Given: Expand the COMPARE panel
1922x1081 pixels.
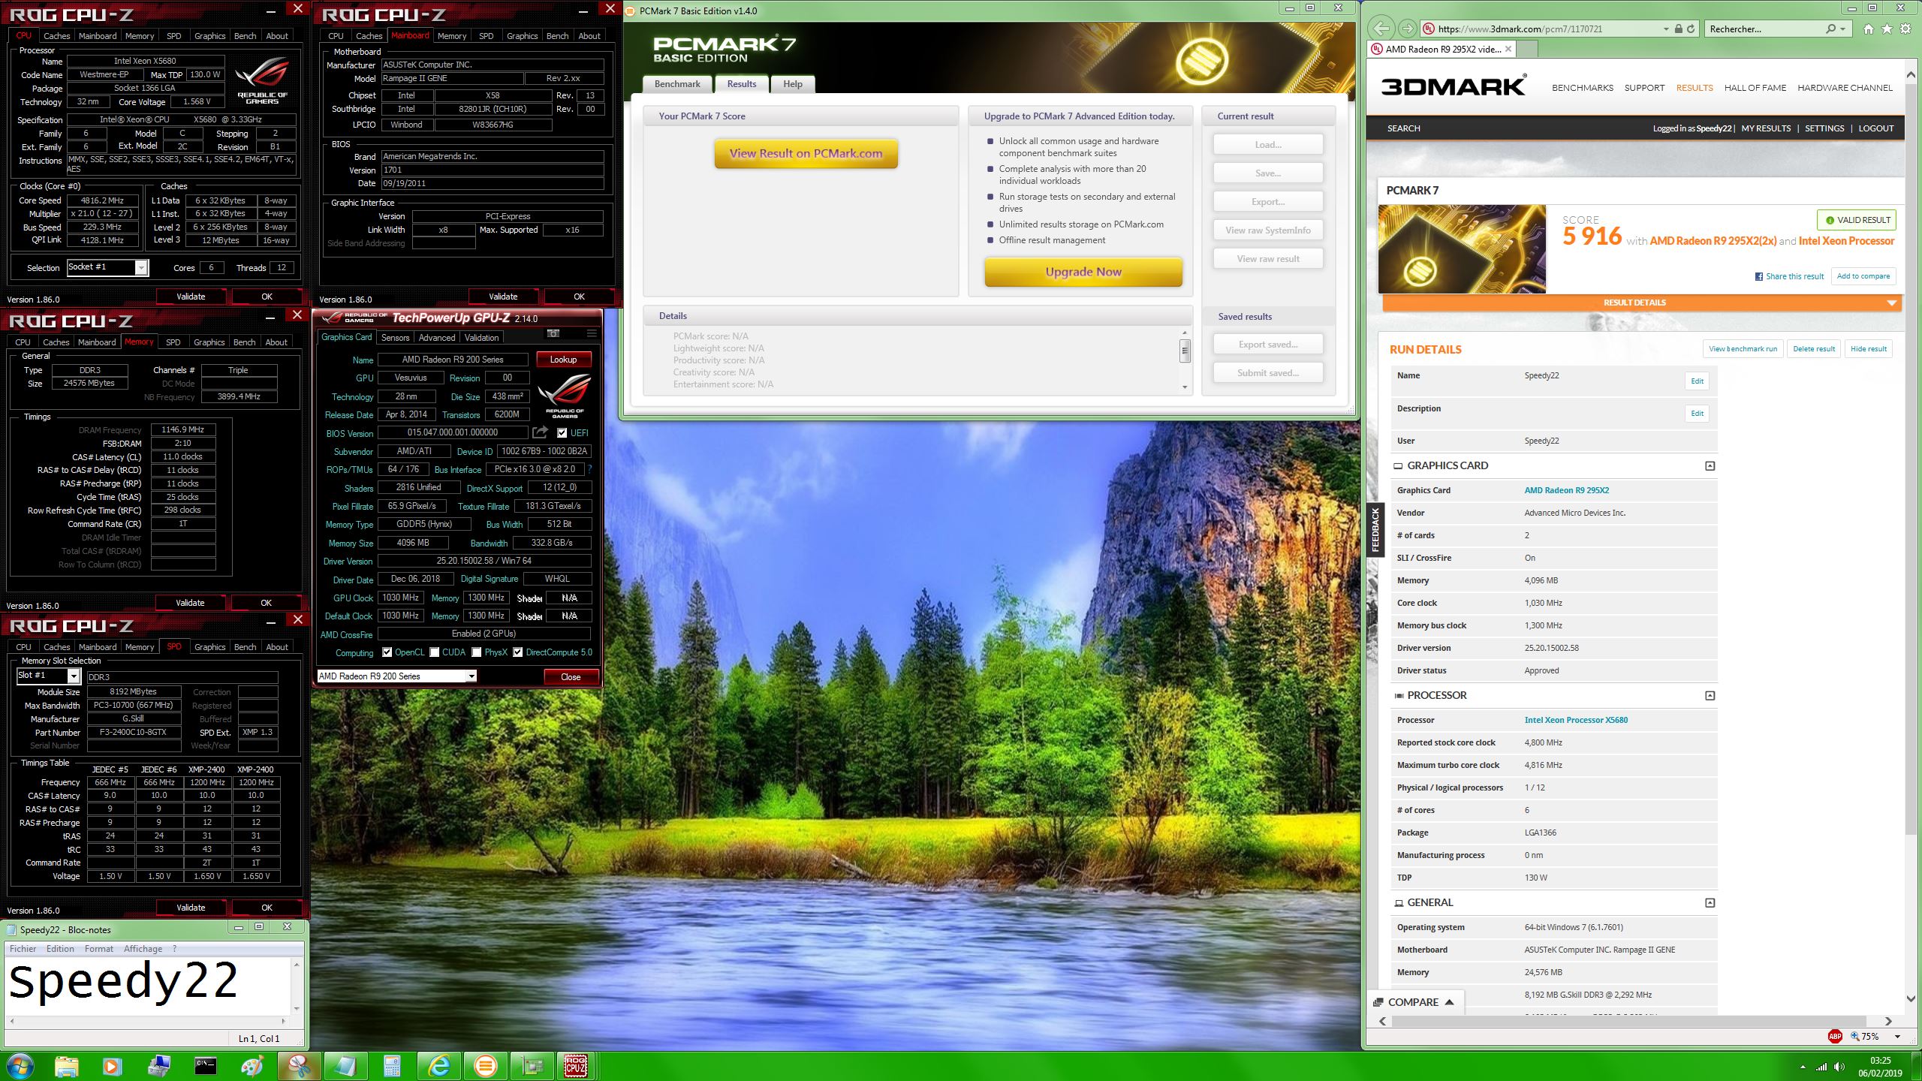Looking at the screenshot, I should coord(1414,1002).
